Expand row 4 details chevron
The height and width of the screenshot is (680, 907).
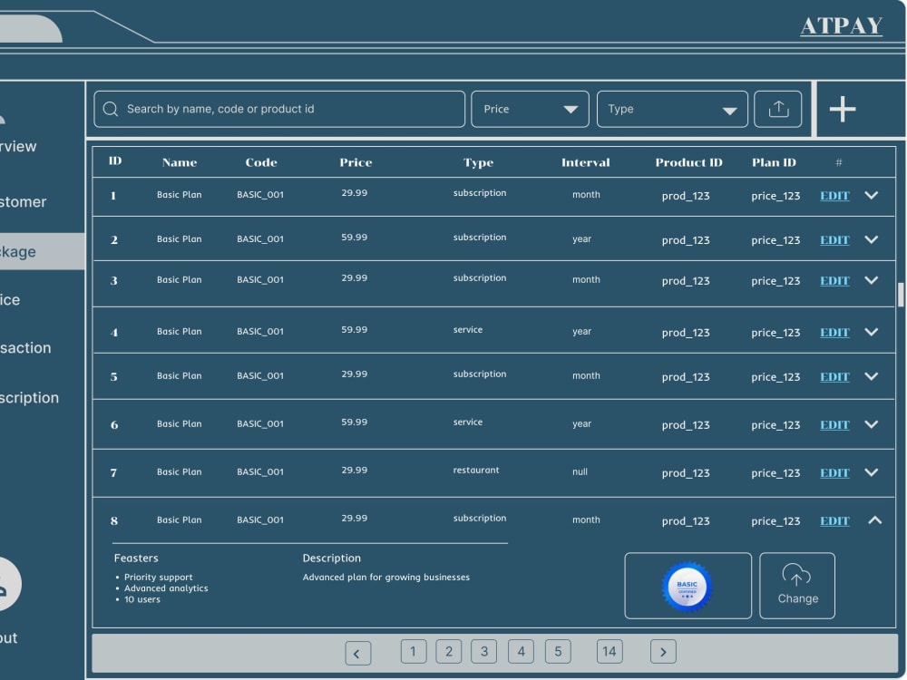pos(871,332)
